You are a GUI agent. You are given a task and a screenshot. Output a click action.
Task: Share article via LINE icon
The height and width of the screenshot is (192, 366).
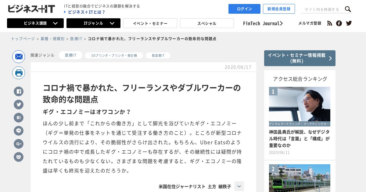(x=19, y=131)
